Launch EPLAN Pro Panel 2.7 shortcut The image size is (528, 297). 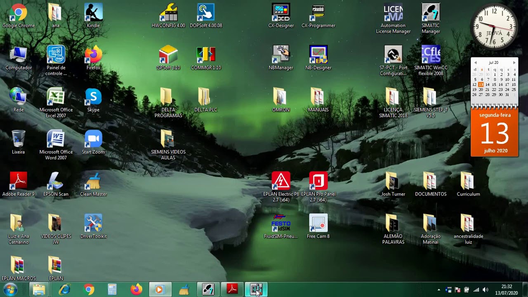click(x=318, y=187)
